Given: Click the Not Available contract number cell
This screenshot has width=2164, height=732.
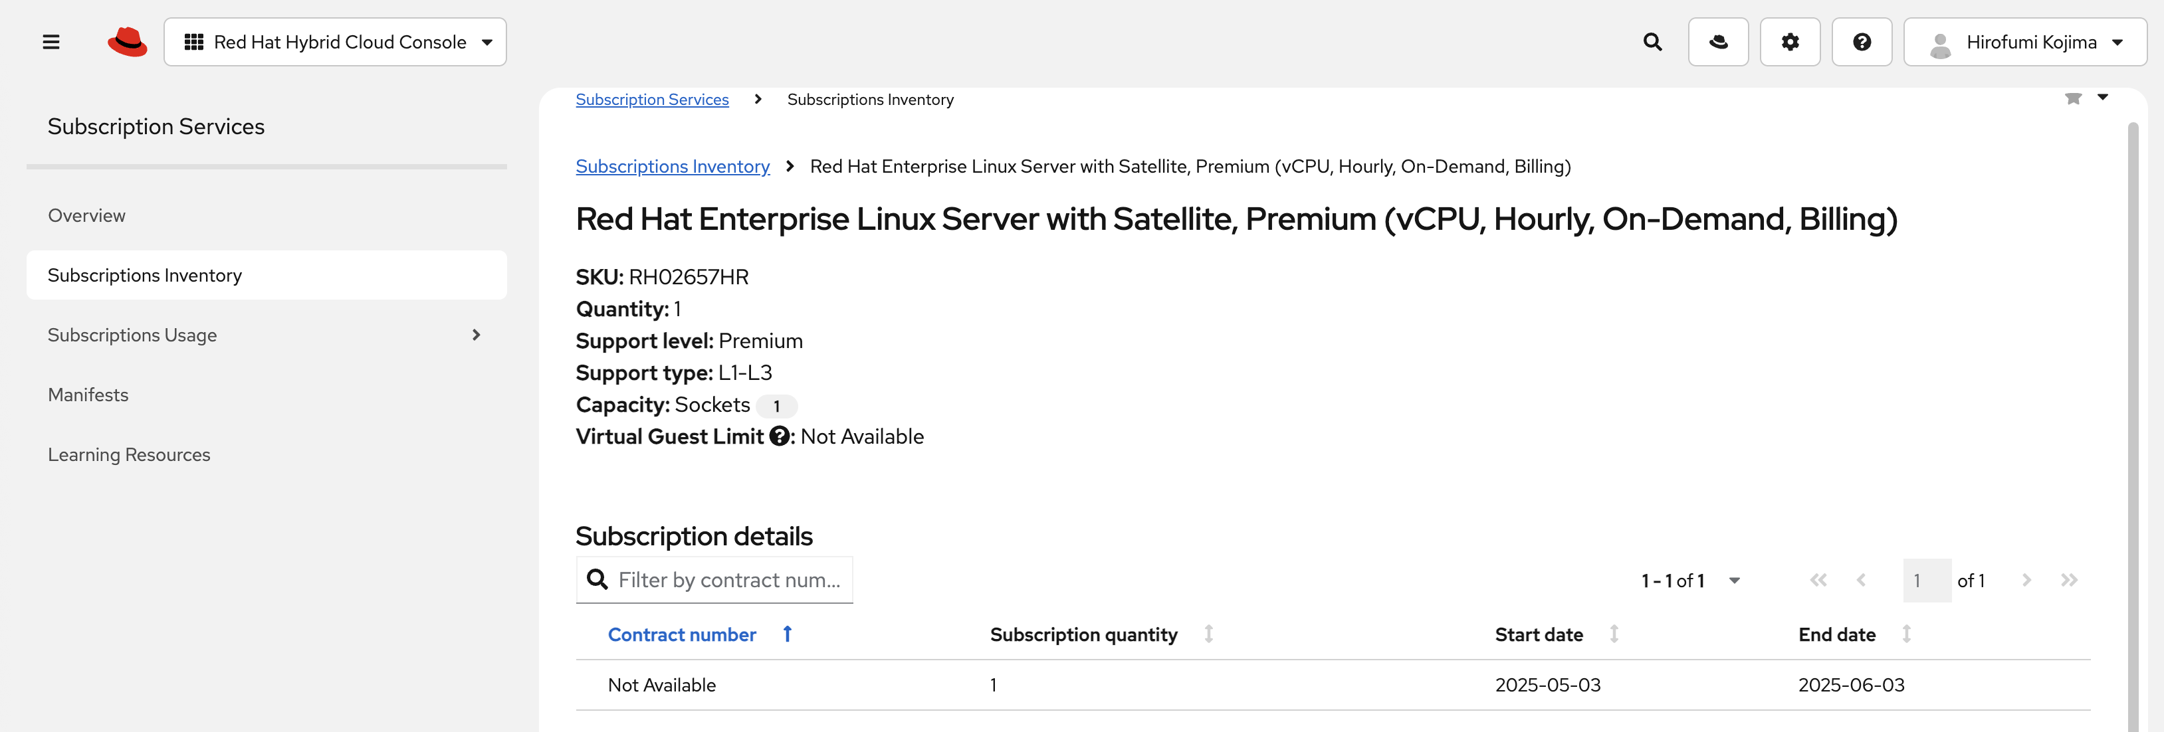Looking at the screenshot, I should point(662,685).
